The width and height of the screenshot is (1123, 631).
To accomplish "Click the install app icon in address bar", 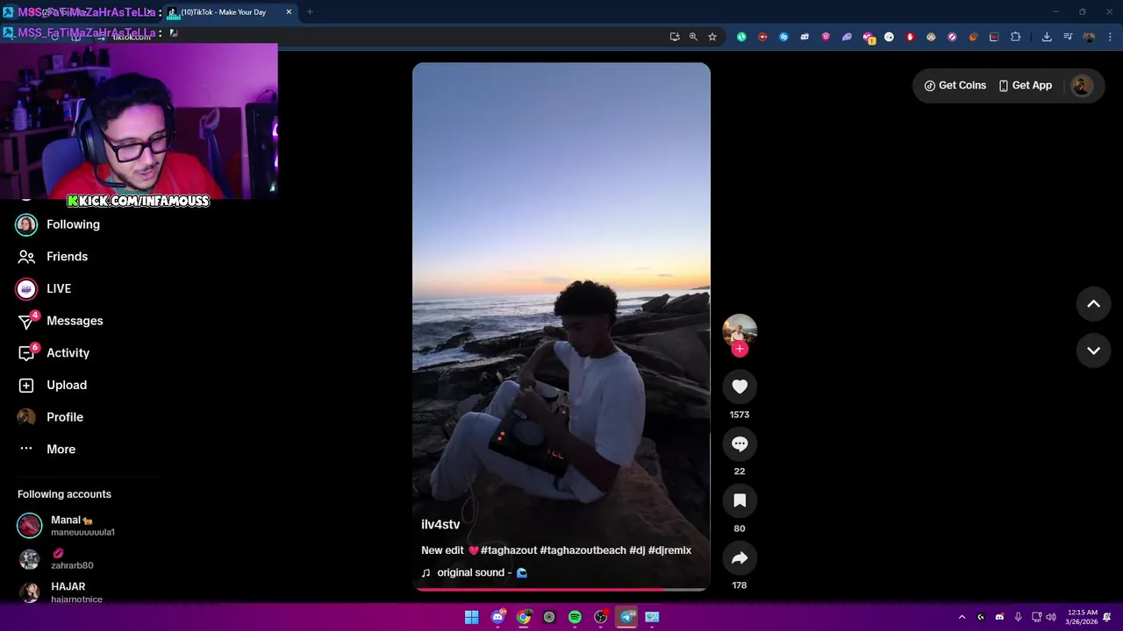I will click(x=675, y=37).
